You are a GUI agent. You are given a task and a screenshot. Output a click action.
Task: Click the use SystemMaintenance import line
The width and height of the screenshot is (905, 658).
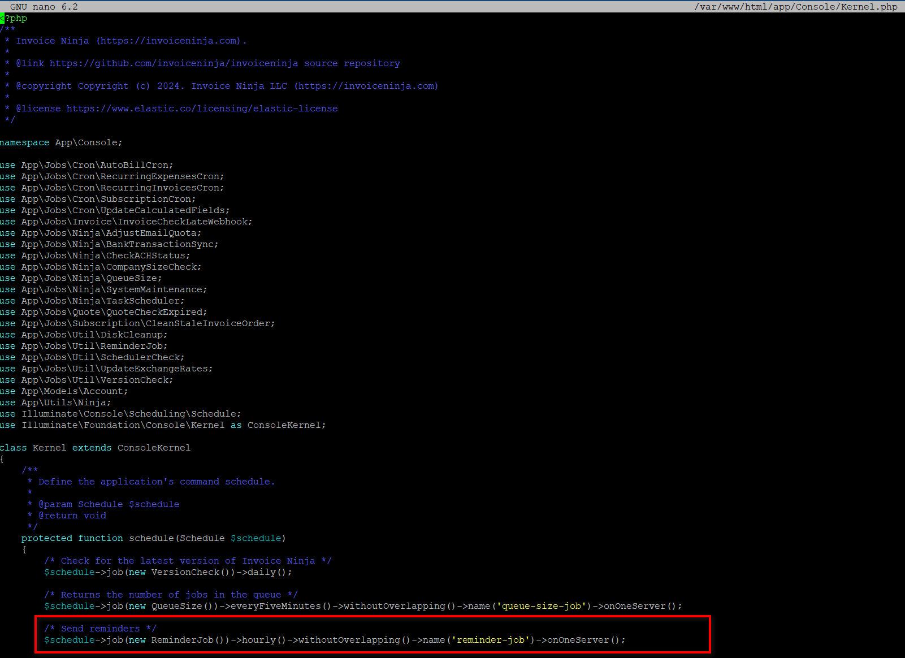pyautogui.click(x=103, y=289)
